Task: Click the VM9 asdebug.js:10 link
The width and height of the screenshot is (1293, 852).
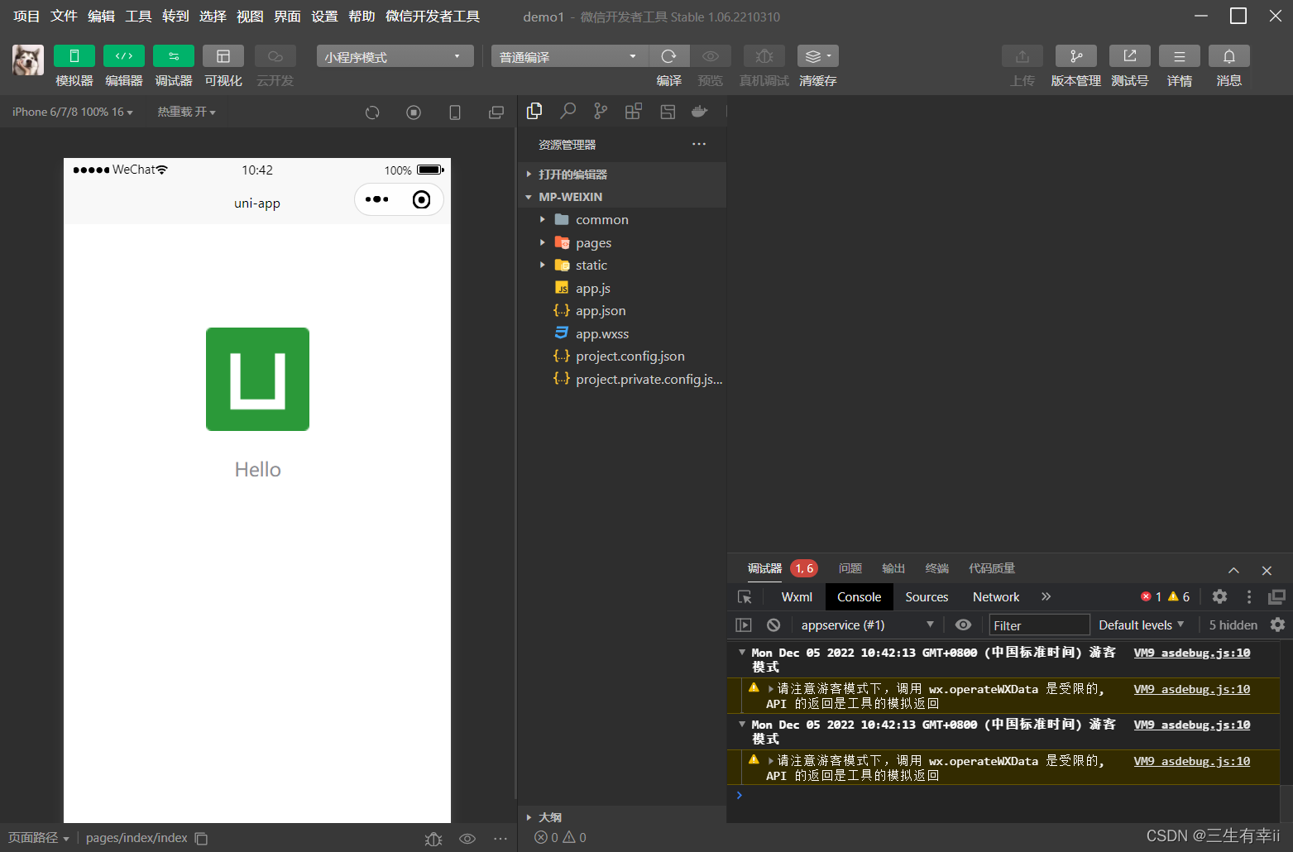Action: [1191, 653]
